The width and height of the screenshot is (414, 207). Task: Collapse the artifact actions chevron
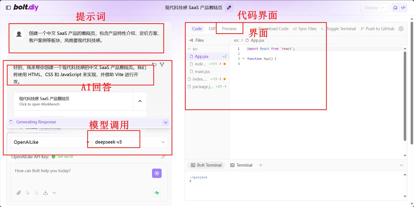140,101
